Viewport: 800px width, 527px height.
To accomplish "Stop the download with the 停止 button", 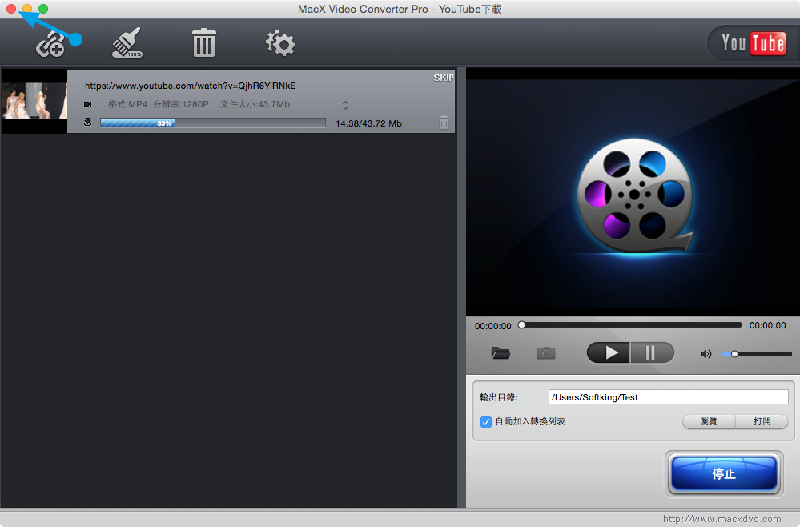I will pyautogui.click(x=724, y=473).
